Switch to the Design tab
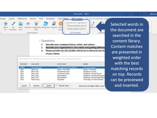 (x=3, y=19)
